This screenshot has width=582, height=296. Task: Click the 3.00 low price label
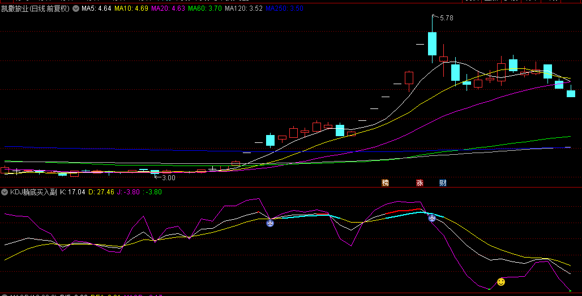coord(169,178)
